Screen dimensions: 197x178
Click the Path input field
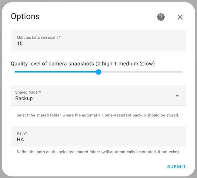pos(98,137)
